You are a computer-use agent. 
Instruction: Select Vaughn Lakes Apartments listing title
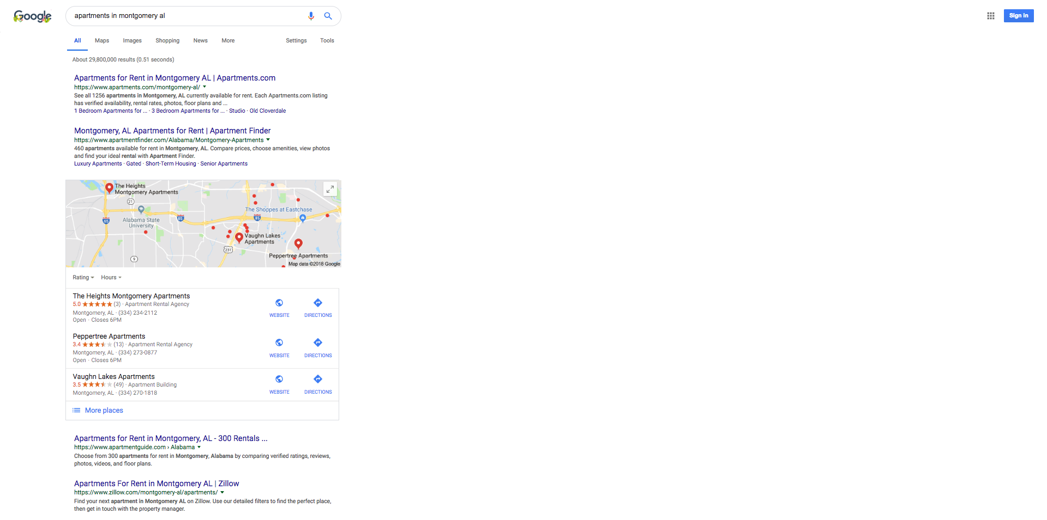coord(114,377)
